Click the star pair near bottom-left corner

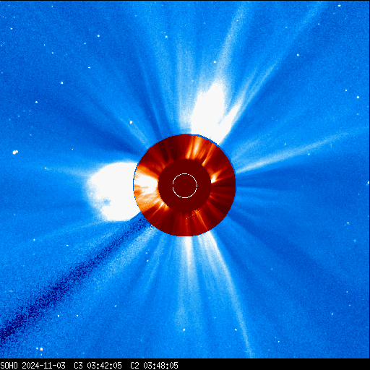tap(40, 348)
